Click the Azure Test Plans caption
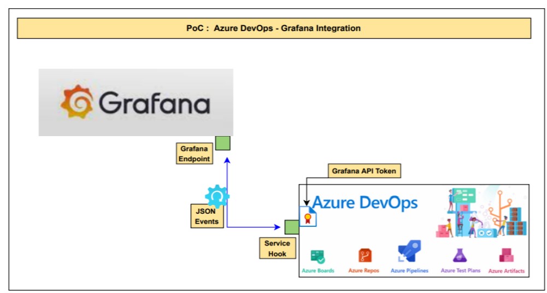The height and width of the screenshot is (293, 547). pyautogui.click(x=461, y=271)
